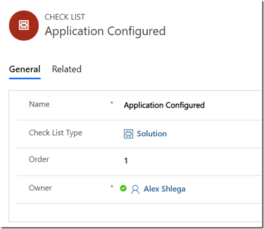Click the Name field label
This screenshot has width=264, height=229.
pos(39,104)
